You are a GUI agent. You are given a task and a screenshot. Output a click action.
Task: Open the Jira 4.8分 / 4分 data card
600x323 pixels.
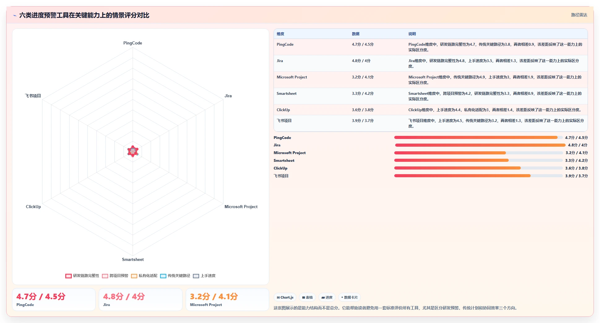(x=140, y=300)
